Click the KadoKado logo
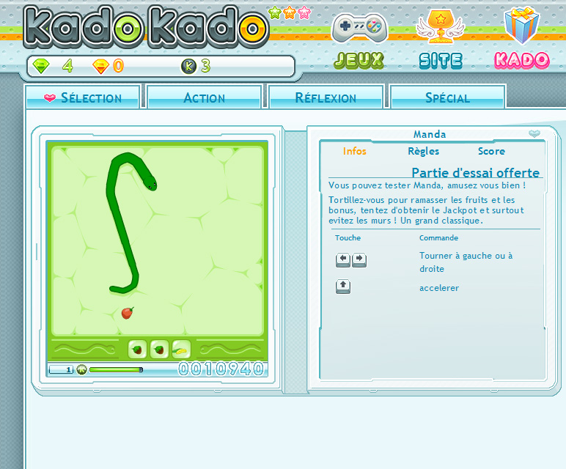Viewport: 566px width, 469px height. [x=145, y=28]
